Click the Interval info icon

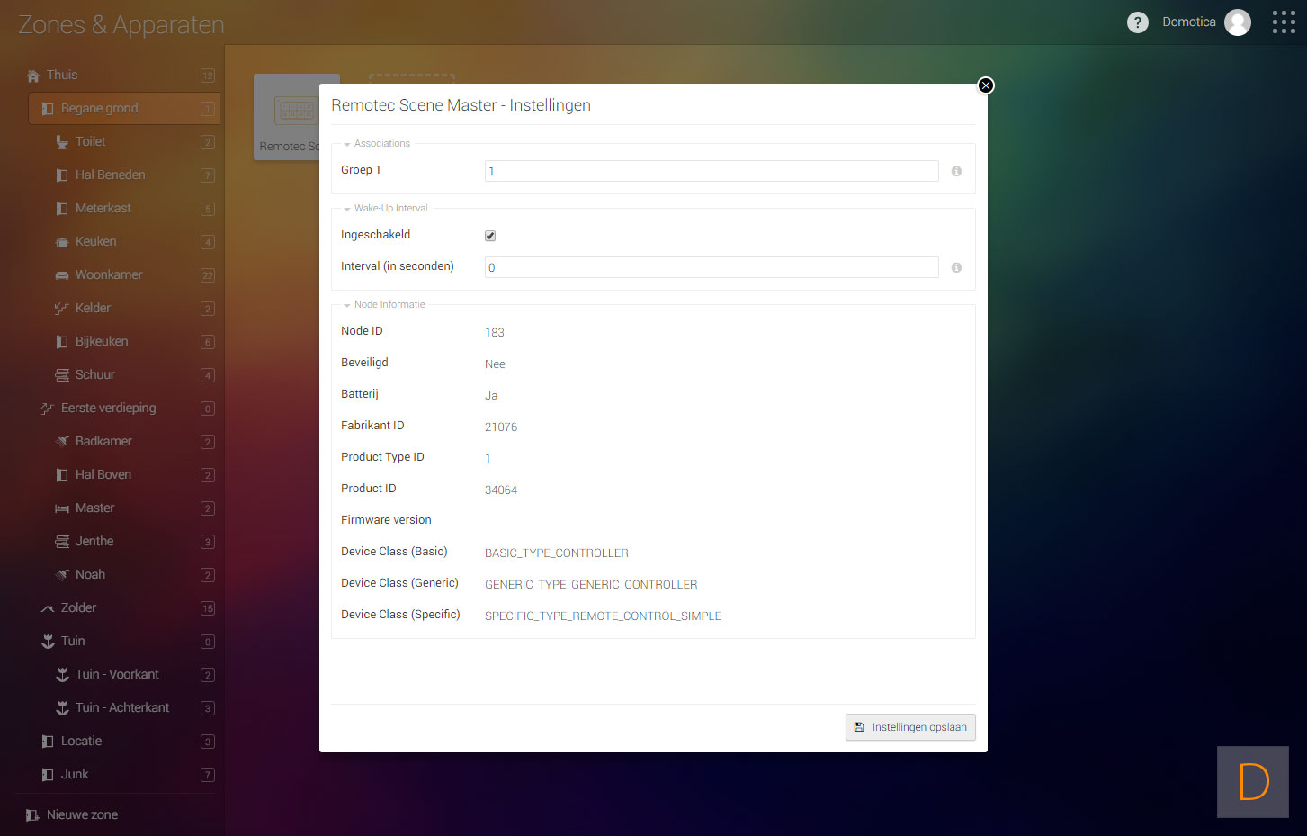[956, 267]
